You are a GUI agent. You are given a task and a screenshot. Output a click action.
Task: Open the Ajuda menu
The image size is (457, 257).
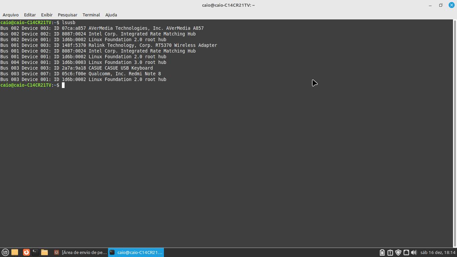(x=111, y=15)
